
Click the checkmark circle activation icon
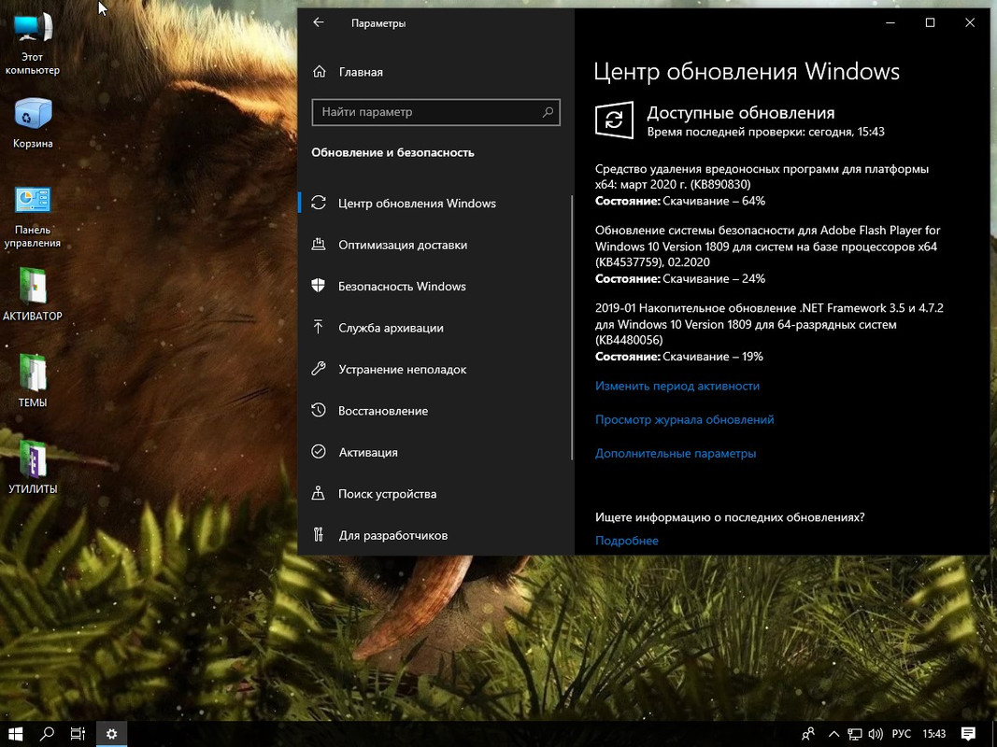[319, 452]
